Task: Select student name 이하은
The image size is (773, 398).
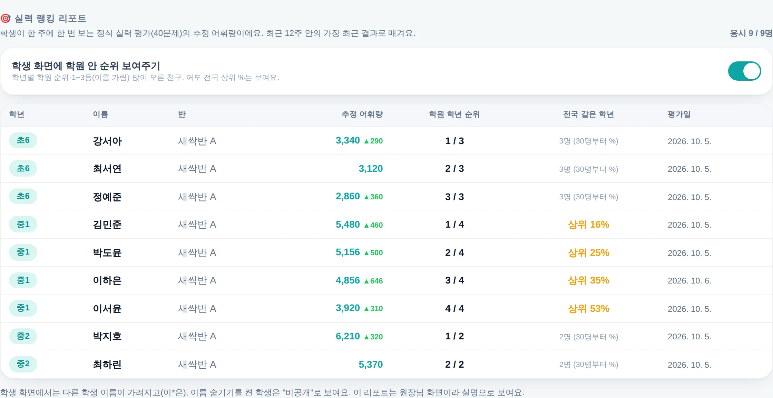Action: click(x=107, y=280)
